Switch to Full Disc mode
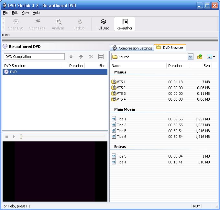This screenshot has width=220, height=210. point(103,24)
